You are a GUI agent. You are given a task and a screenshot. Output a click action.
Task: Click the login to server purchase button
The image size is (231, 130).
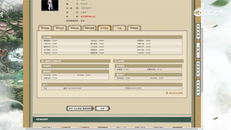80,108
